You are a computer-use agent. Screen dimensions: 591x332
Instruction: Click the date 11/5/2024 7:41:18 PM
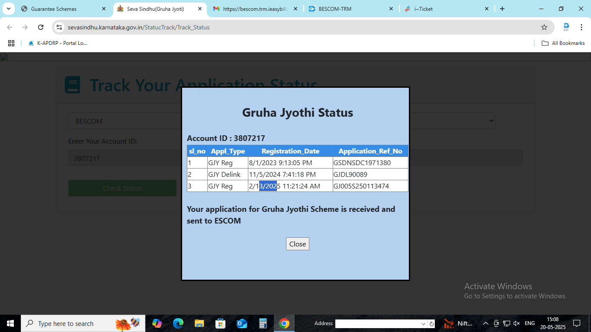coord(283,175)
